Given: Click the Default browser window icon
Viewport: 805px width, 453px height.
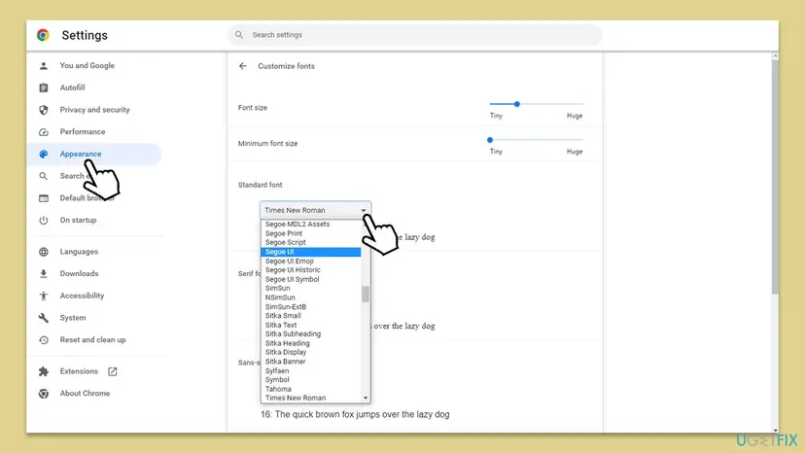Looking at the screenshot, I should 44,198.
